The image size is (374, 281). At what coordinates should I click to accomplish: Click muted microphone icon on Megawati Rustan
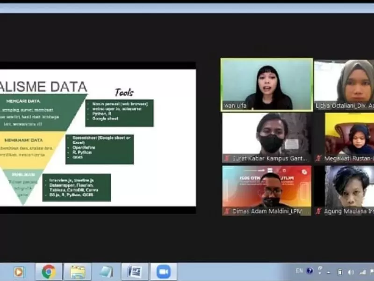(318, 158)
